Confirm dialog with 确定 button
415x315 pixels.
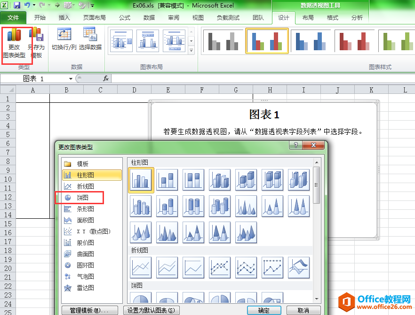coord(264,310)
